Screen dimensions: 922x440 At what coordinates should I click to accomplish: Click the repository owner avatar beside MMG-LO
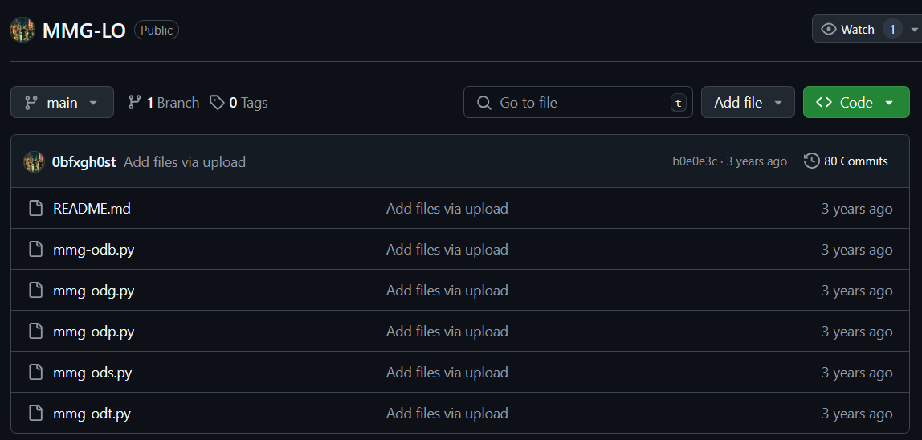[x=23, y=30]
